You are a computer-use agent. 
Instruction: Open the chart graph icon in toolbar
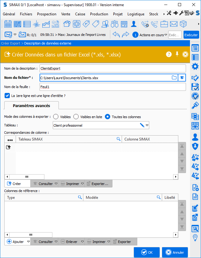tap(46, 24)
